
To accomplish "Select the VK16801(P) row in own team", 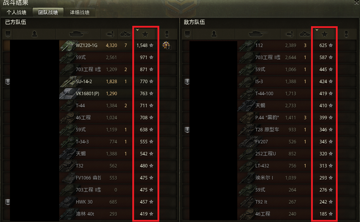I will click(x=90, y=93).
